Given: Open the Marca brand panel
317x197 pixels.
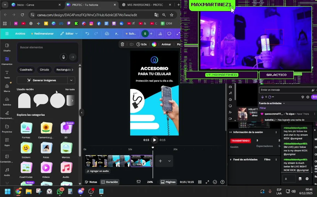Looking at the screenshot, I should [7, 88].
